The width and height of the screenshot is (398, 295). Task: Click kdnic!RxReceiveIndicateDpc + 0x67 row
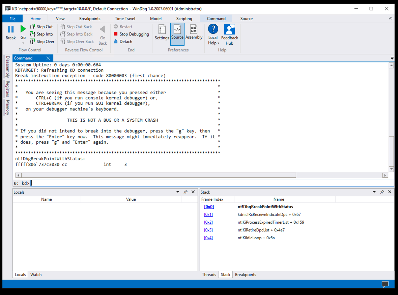(x=269, y=215)
